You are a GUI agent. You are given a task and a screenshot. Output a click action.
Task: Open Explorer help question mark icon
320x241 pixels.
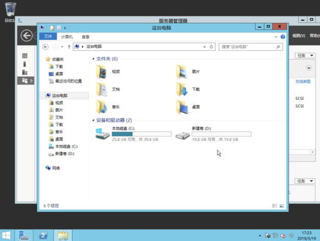coord(283,37)
